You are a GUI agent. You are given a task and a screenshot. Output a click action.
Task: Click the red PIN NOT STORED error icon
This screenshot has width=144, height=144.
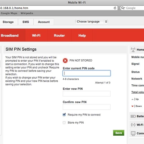point(65,60)
